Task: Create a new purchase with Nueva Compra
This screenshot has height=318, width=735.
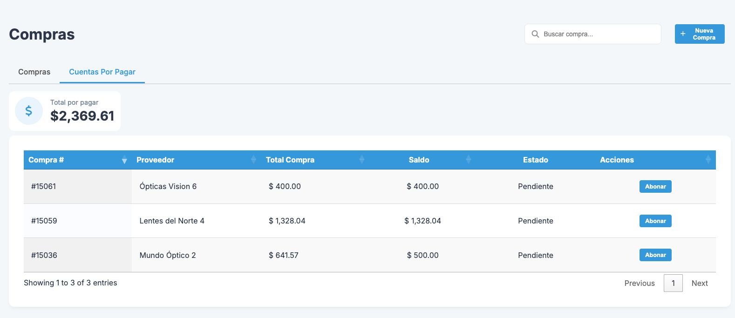Action: click(699, 34)
